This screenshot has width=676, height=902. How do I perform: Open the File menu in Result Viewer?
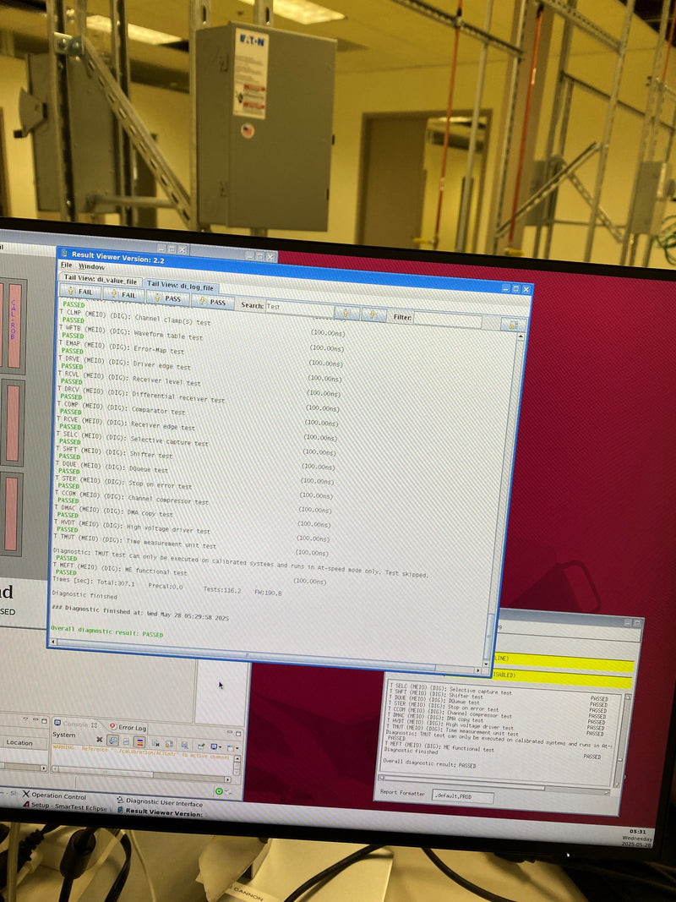(x=67, y=265)
